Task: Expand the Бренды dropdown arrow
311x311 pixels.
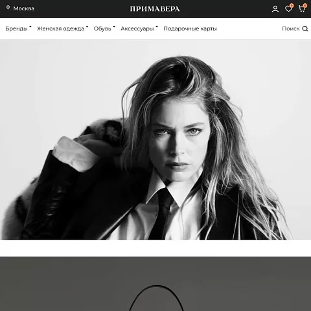Action: 30,27
